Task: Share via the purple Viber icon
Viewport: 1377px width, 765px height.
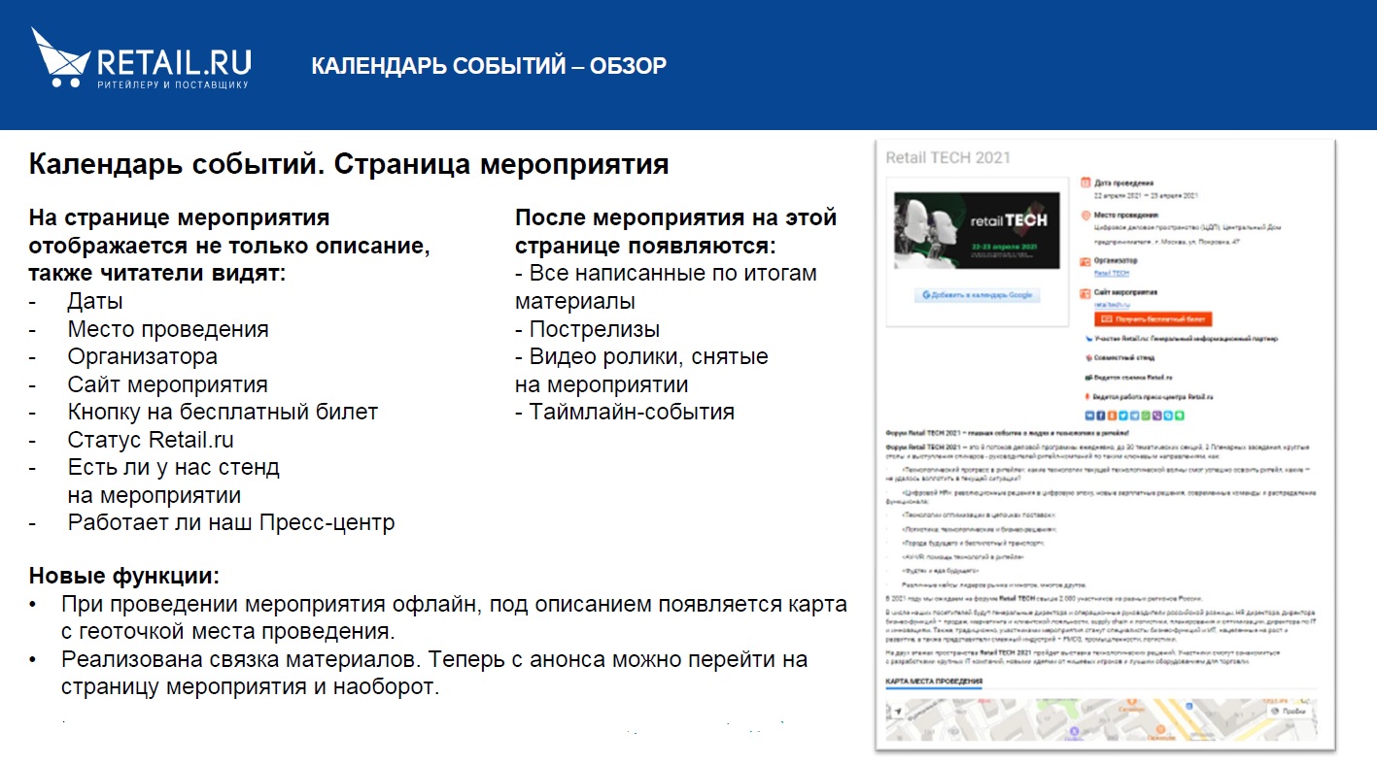Action: [x=1157, y=416]
